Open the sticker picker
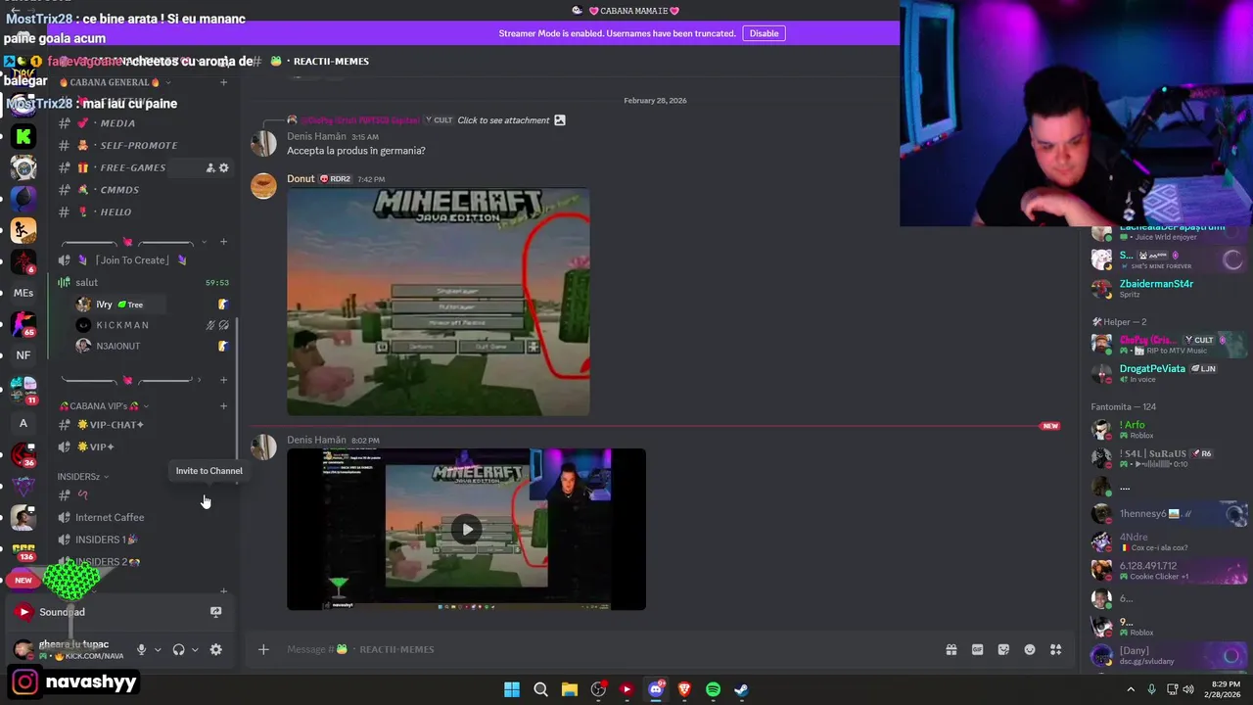This screenshot has width=1253, height=705. click(1003, 649)
